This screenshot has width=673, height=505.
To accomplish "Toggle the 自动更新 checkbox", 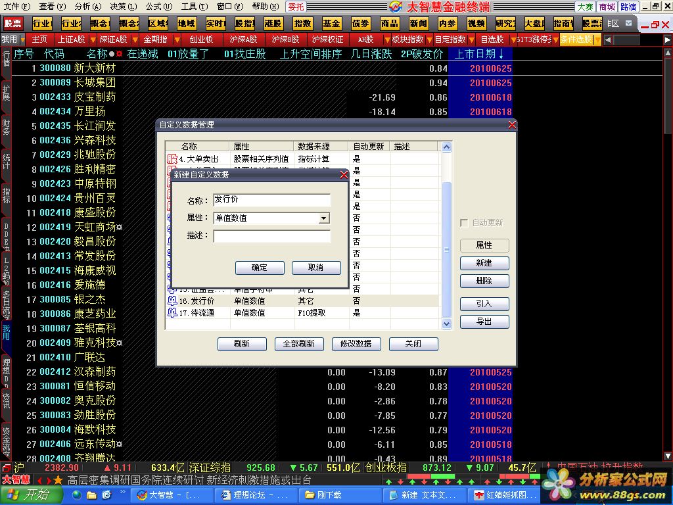I will (463, 222).
